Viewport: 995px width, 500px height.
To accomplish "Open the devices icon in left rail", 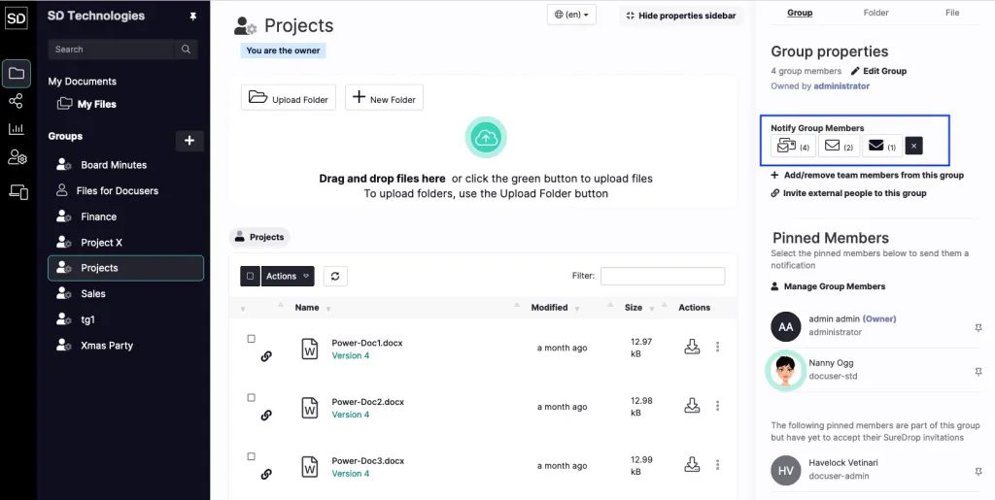I will (17, 191).
